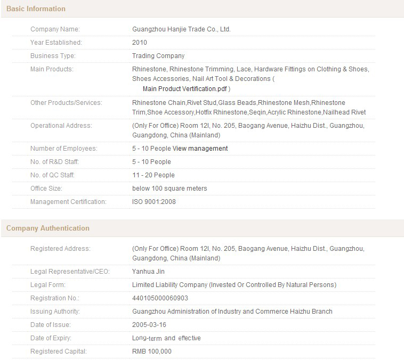Screen dimensions: 404x360
Task: Click the Legal Form label
Action: tap(48, 285)
